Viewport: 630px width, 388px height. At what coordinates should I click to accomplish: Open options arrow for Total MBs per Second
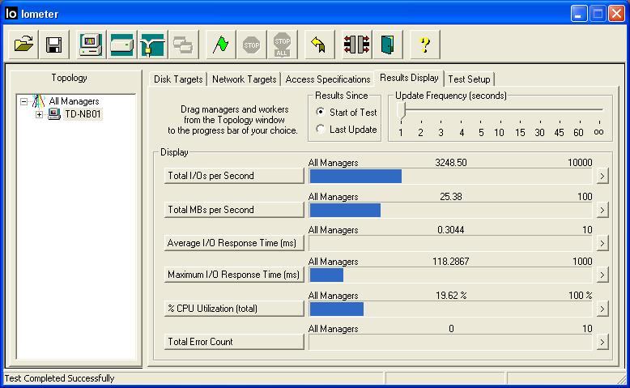point(602,210)
